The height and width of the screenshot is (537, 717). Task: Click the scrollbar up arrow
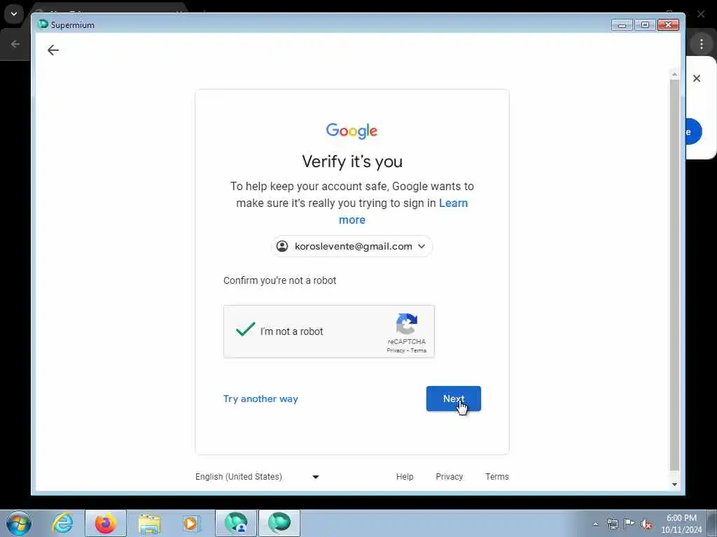click(x=674, y=74)
